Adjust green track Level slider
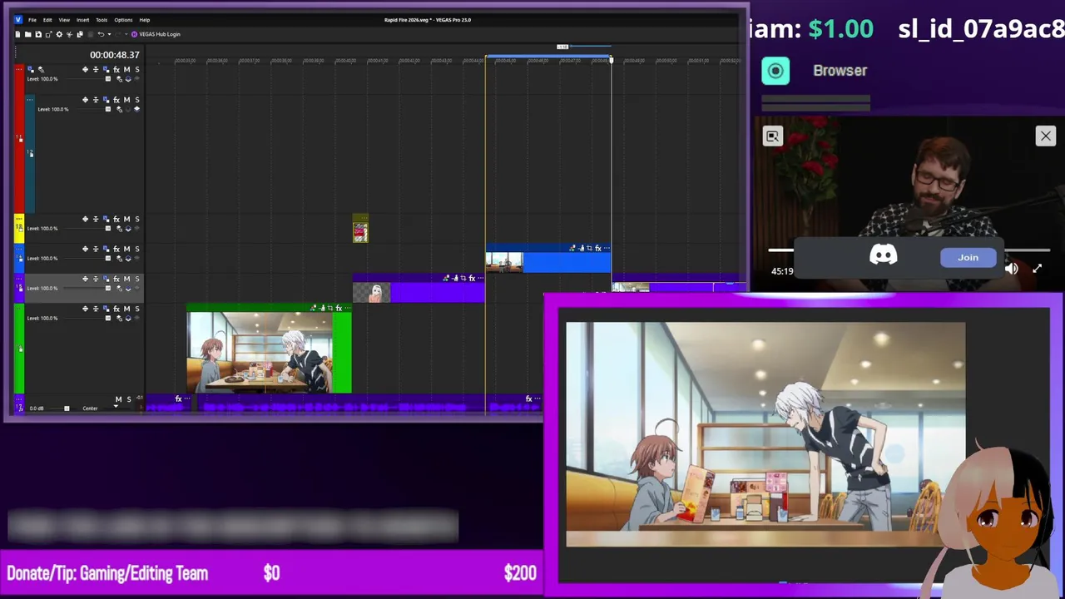 coord(107,318)
